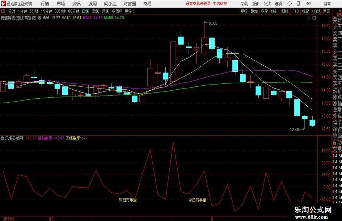This screenshot has height=221, width=342.
Task: Open the 财富圈 menu
Action: (x=130, y=4)
